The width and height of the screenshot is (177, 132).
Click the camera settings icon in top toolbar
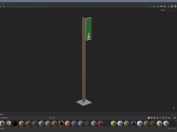(164, 6)
